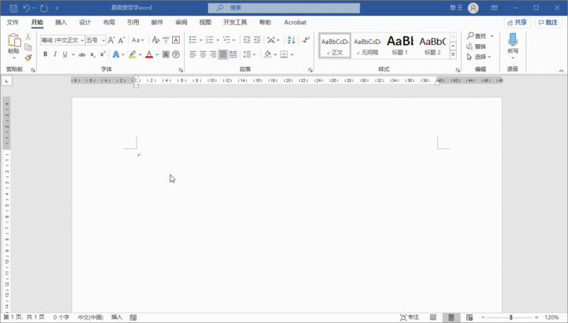Apply red font color
This screenshot has height=323, width=568.
click(x=149, y=54)
